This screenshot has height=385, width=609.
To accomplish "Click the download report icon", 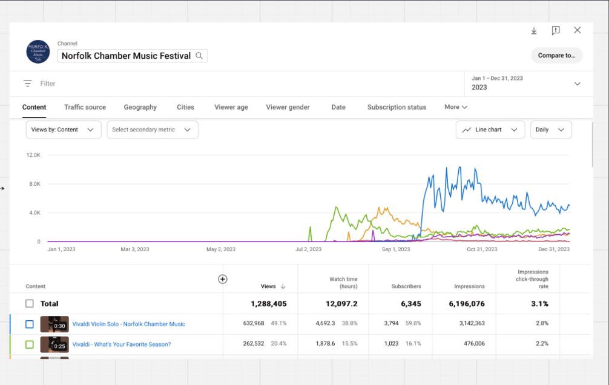I will click(x=534, y=31).
